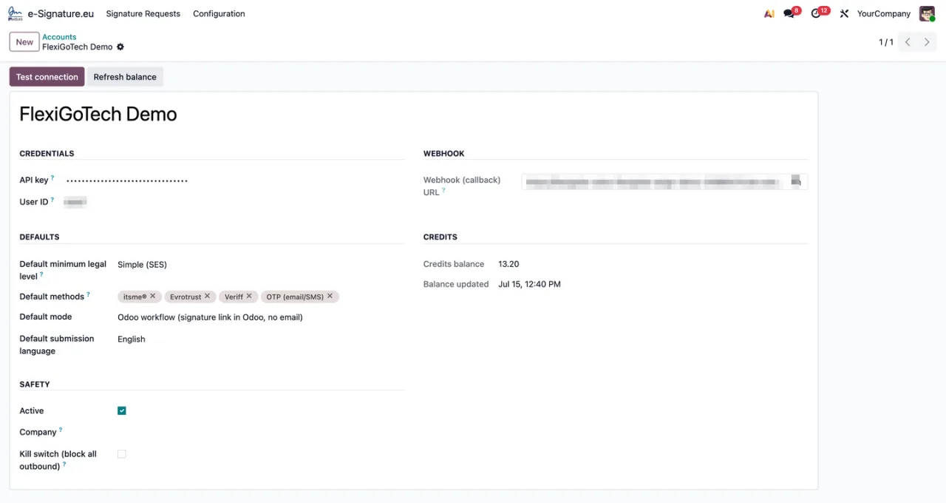
Task: Show help for Webhook callback URL
Action: click(444, 190)
